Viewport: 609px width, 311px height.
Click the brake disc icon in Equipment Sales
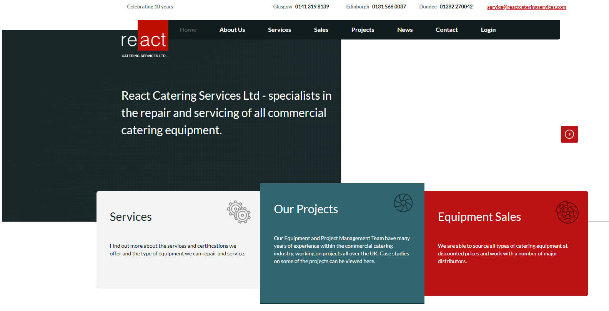(567, 212)
